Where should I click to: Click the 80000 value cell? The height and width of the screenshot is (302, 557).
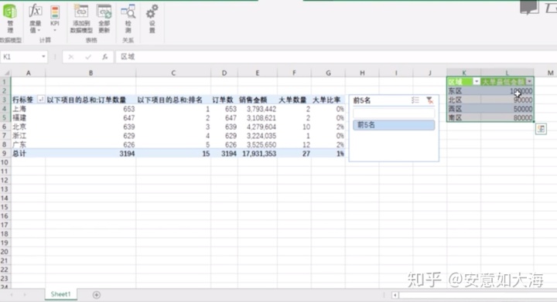[x=507, y=117]
